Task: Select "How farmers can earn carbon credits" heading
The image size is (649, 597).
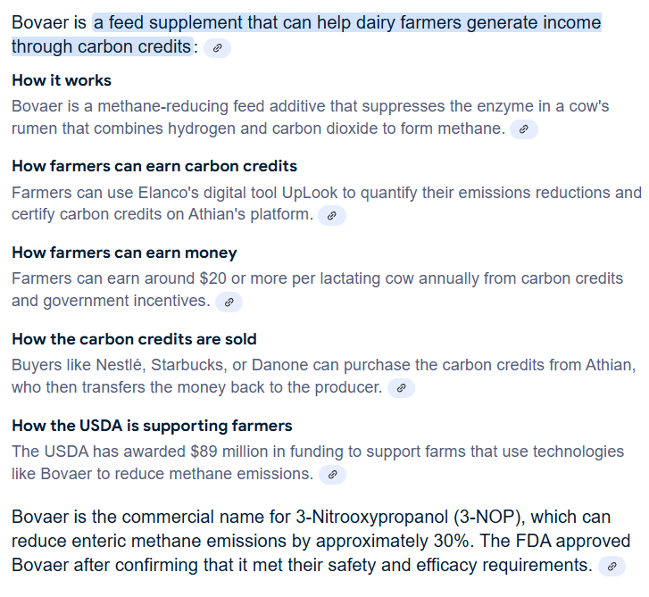Action: (x=154, y=166)
